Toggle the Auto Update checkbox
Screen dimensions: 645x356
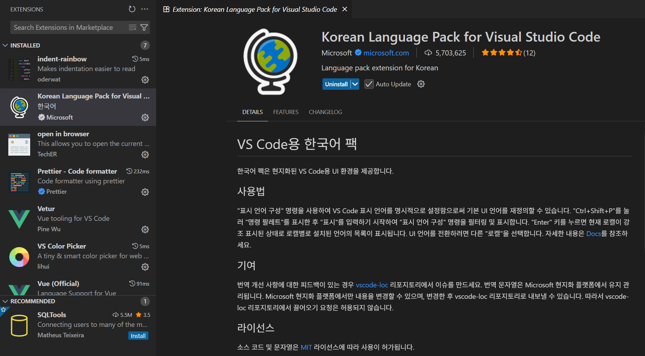click(x=369, y=84)
